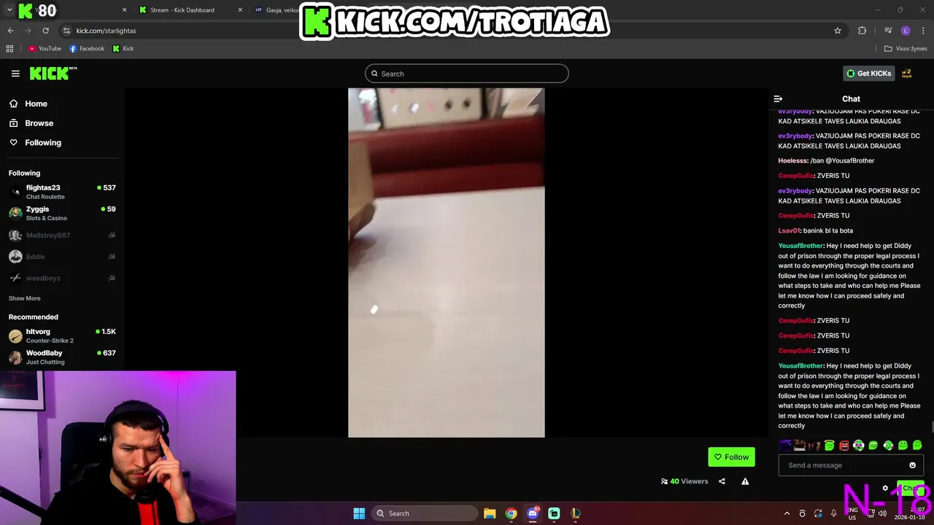934x525 pixels.
Task: Open chat settings gear icon
Action: point(885,489)
